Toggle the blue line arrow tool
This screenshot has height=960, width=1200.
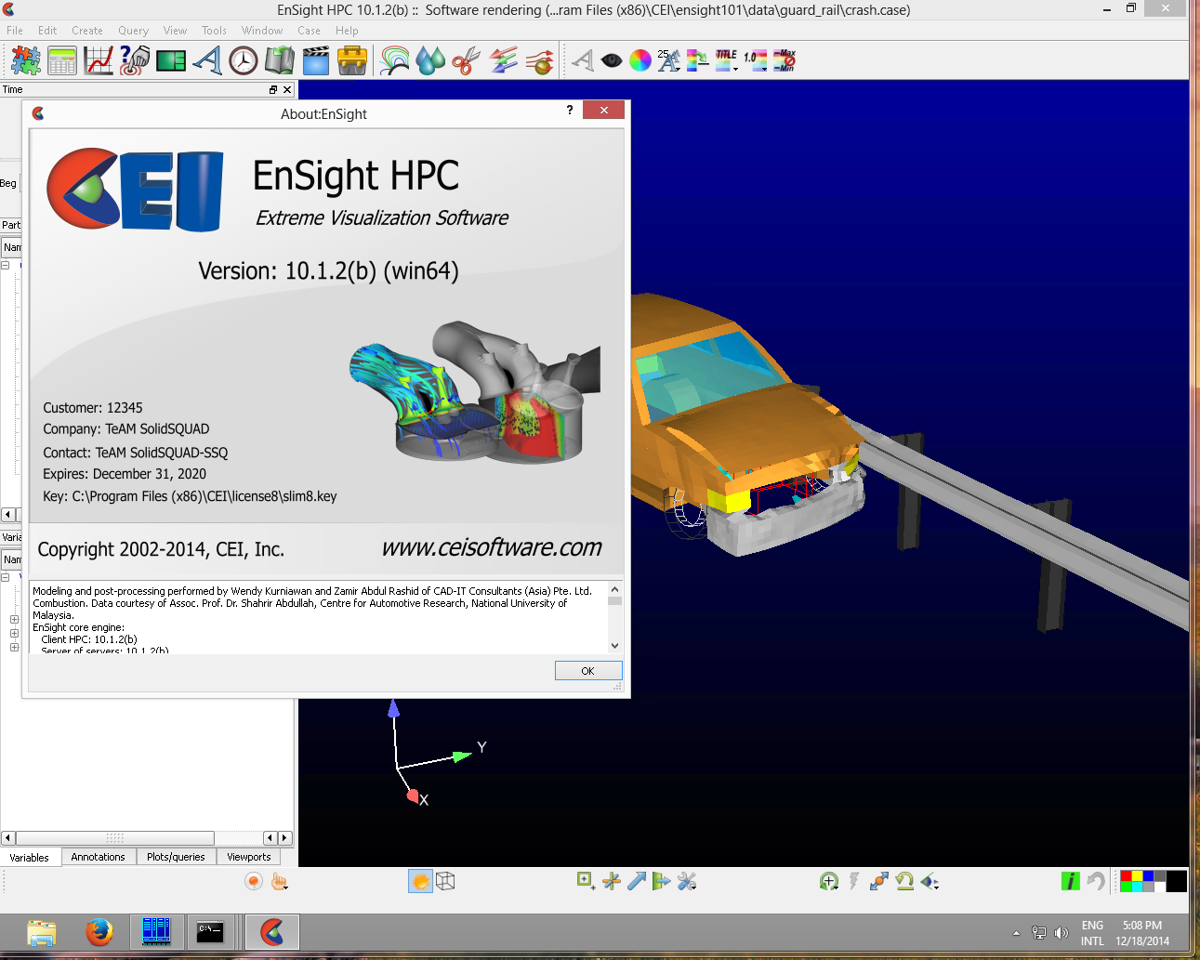click(637, 881)
